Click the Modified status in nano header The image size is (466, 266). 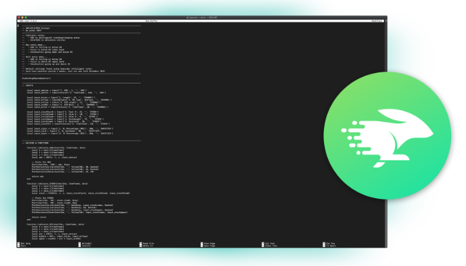pos(377,21)
